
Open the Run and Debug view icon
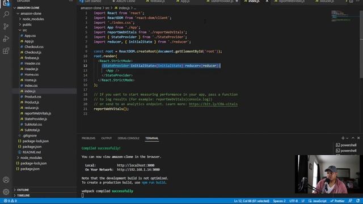pos(6,39)
